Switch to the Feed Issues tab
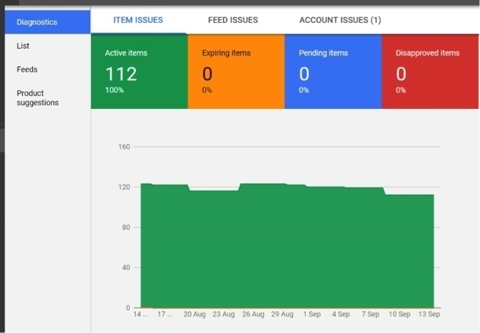 (x=233, y=20)
